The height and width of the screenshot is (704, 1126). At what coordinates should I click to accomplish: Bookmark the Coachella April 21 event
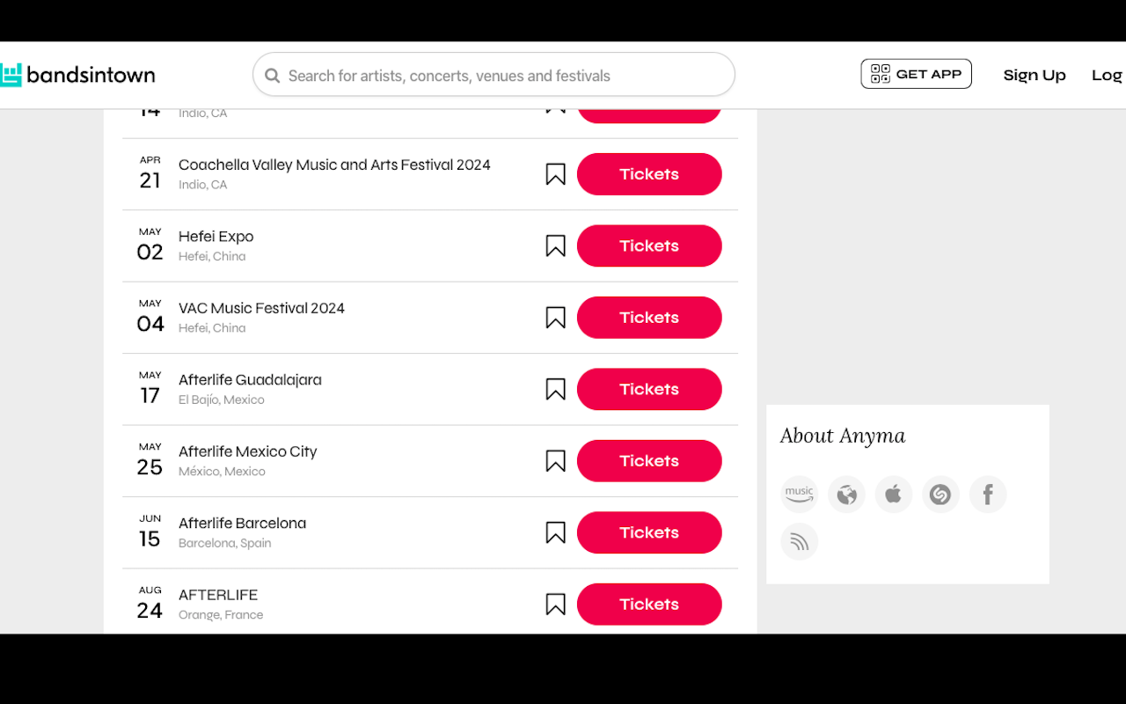coord(555,174)
